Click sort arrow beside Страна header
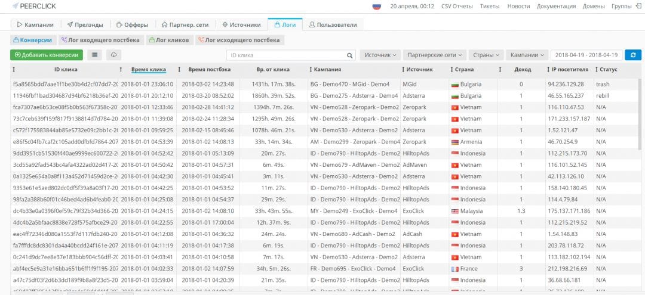 pos(452,70)
